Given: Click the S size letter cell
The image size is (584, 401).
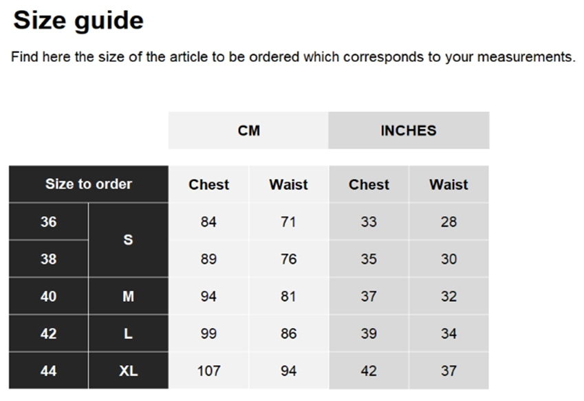Looking at the screenshot, I should tap(128, 241).
